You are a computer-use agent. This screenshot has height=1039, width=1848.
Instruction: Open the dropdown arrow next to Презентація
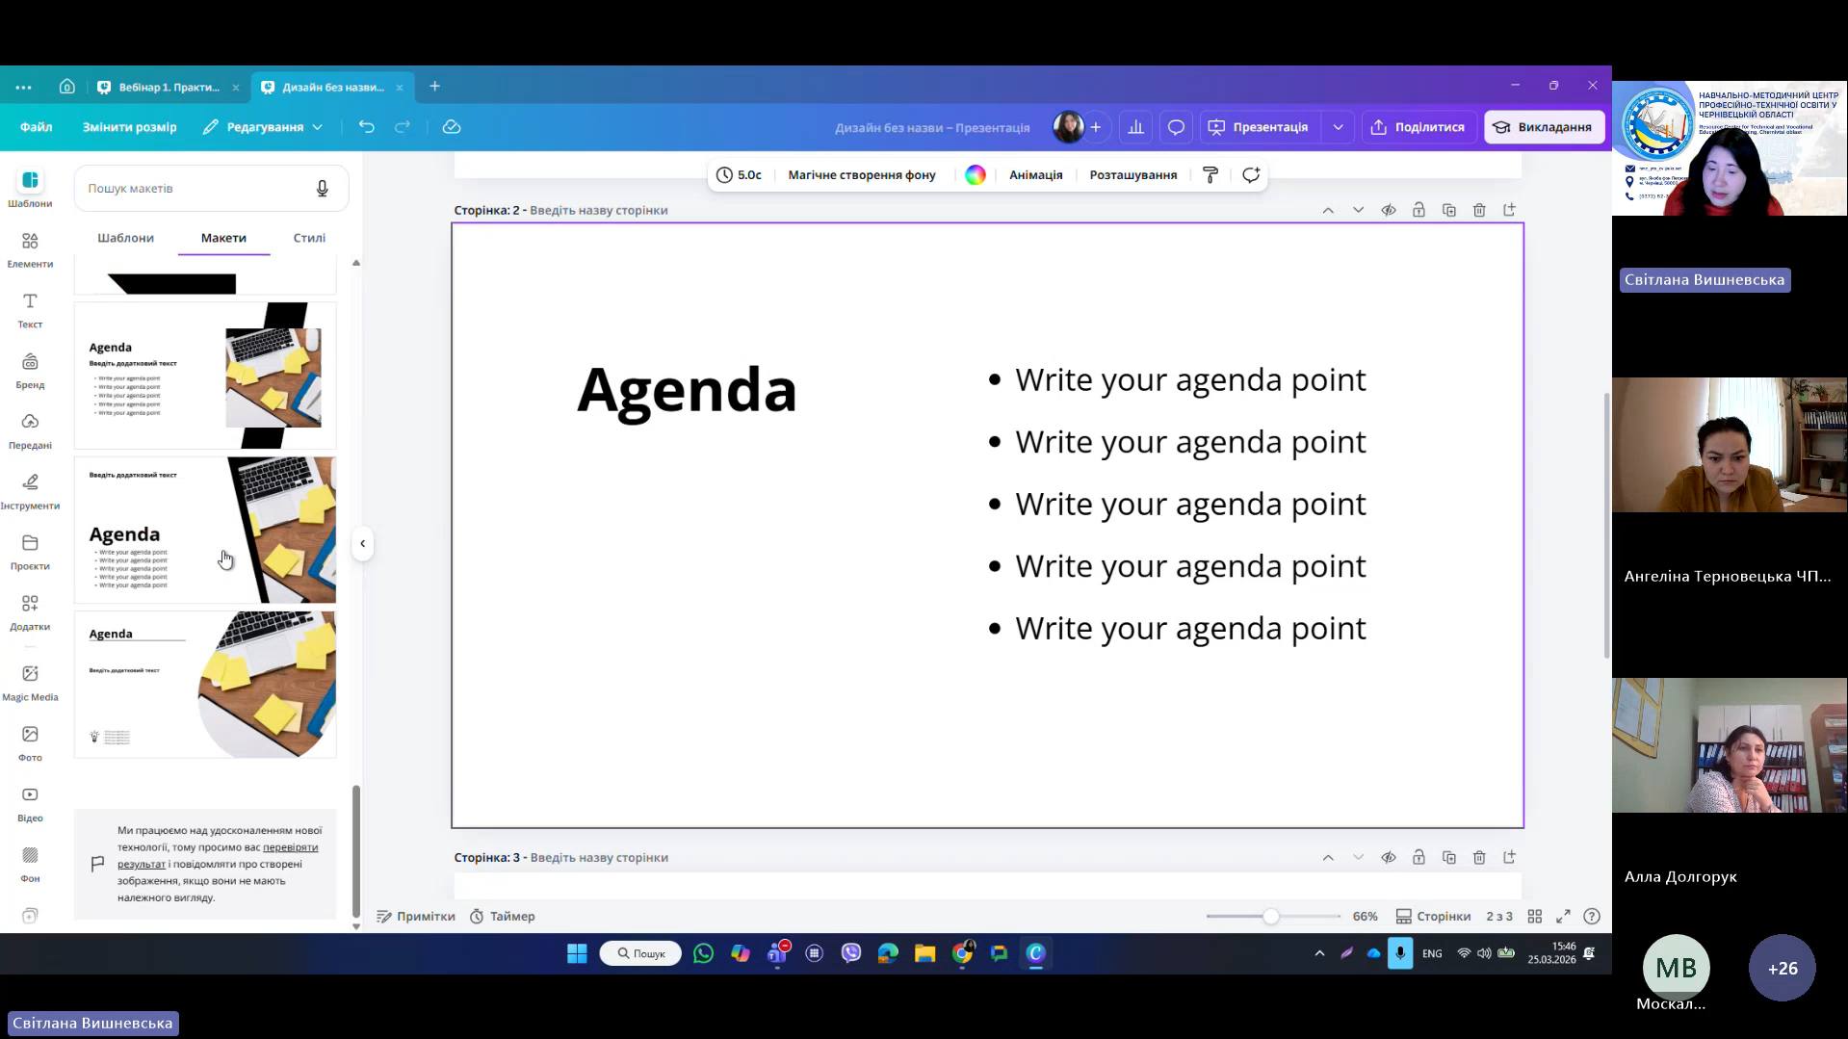tap(1338, 127)
